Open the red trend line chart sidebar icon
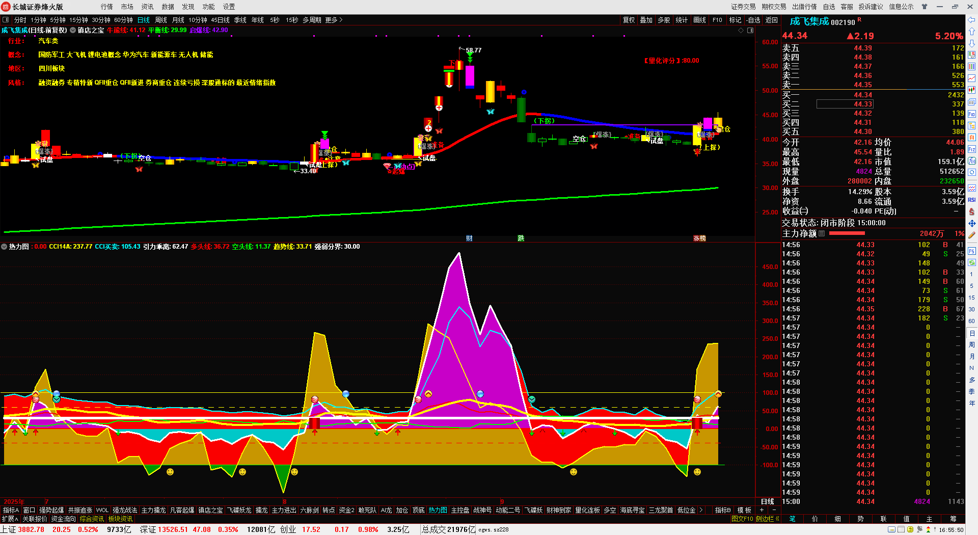The height and width of the screenshot is (535, 978). (972, 78)
